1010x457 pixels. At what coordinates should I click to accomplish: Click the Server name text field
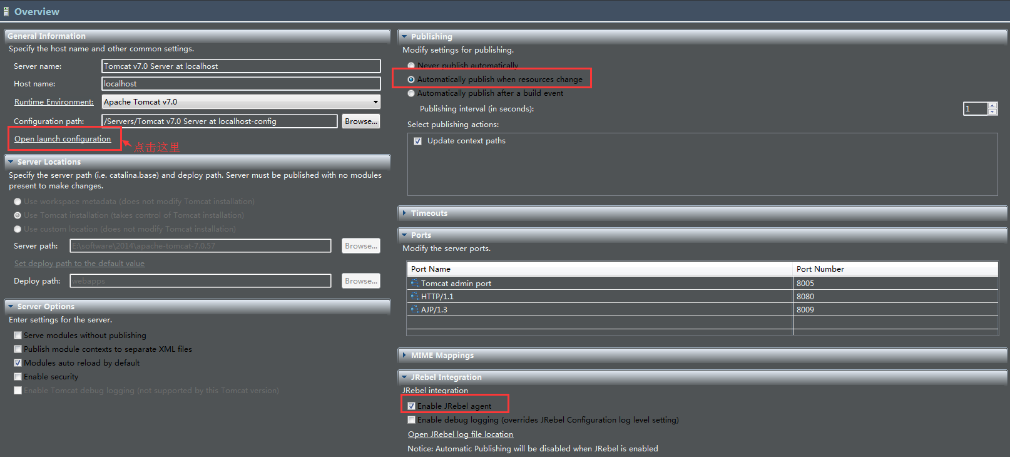[240, 66]
